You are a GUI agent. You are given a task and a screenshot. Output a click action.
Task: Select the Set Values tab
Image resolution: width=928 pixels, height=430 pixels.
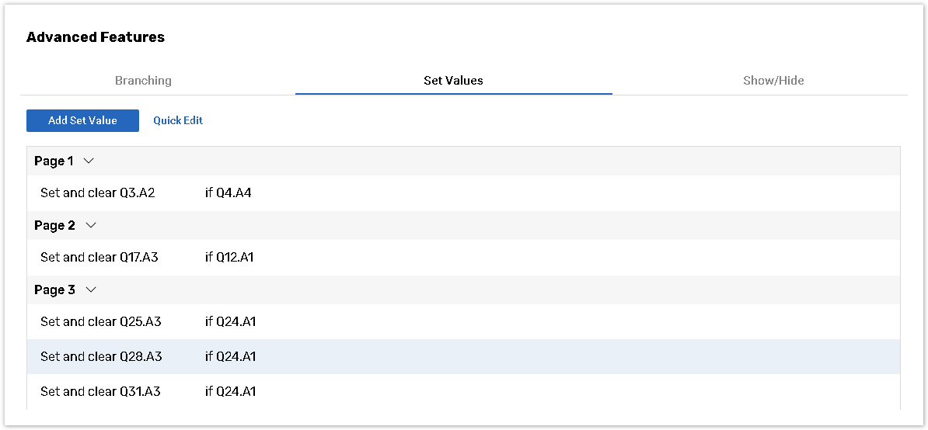[x=453, y=81]
